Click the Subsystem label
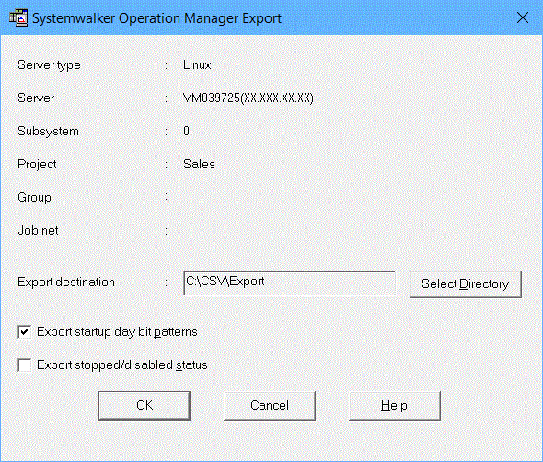 click(x=48, y=132)
